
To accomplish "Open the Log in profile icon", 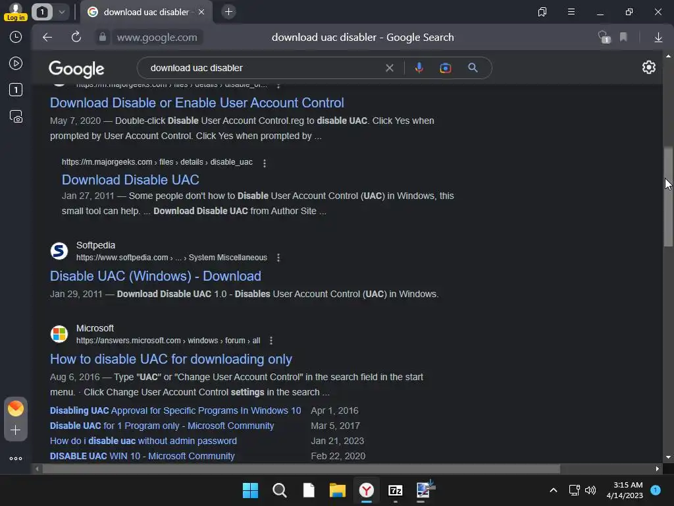I will pyautogui.click(x=16, y=12).
